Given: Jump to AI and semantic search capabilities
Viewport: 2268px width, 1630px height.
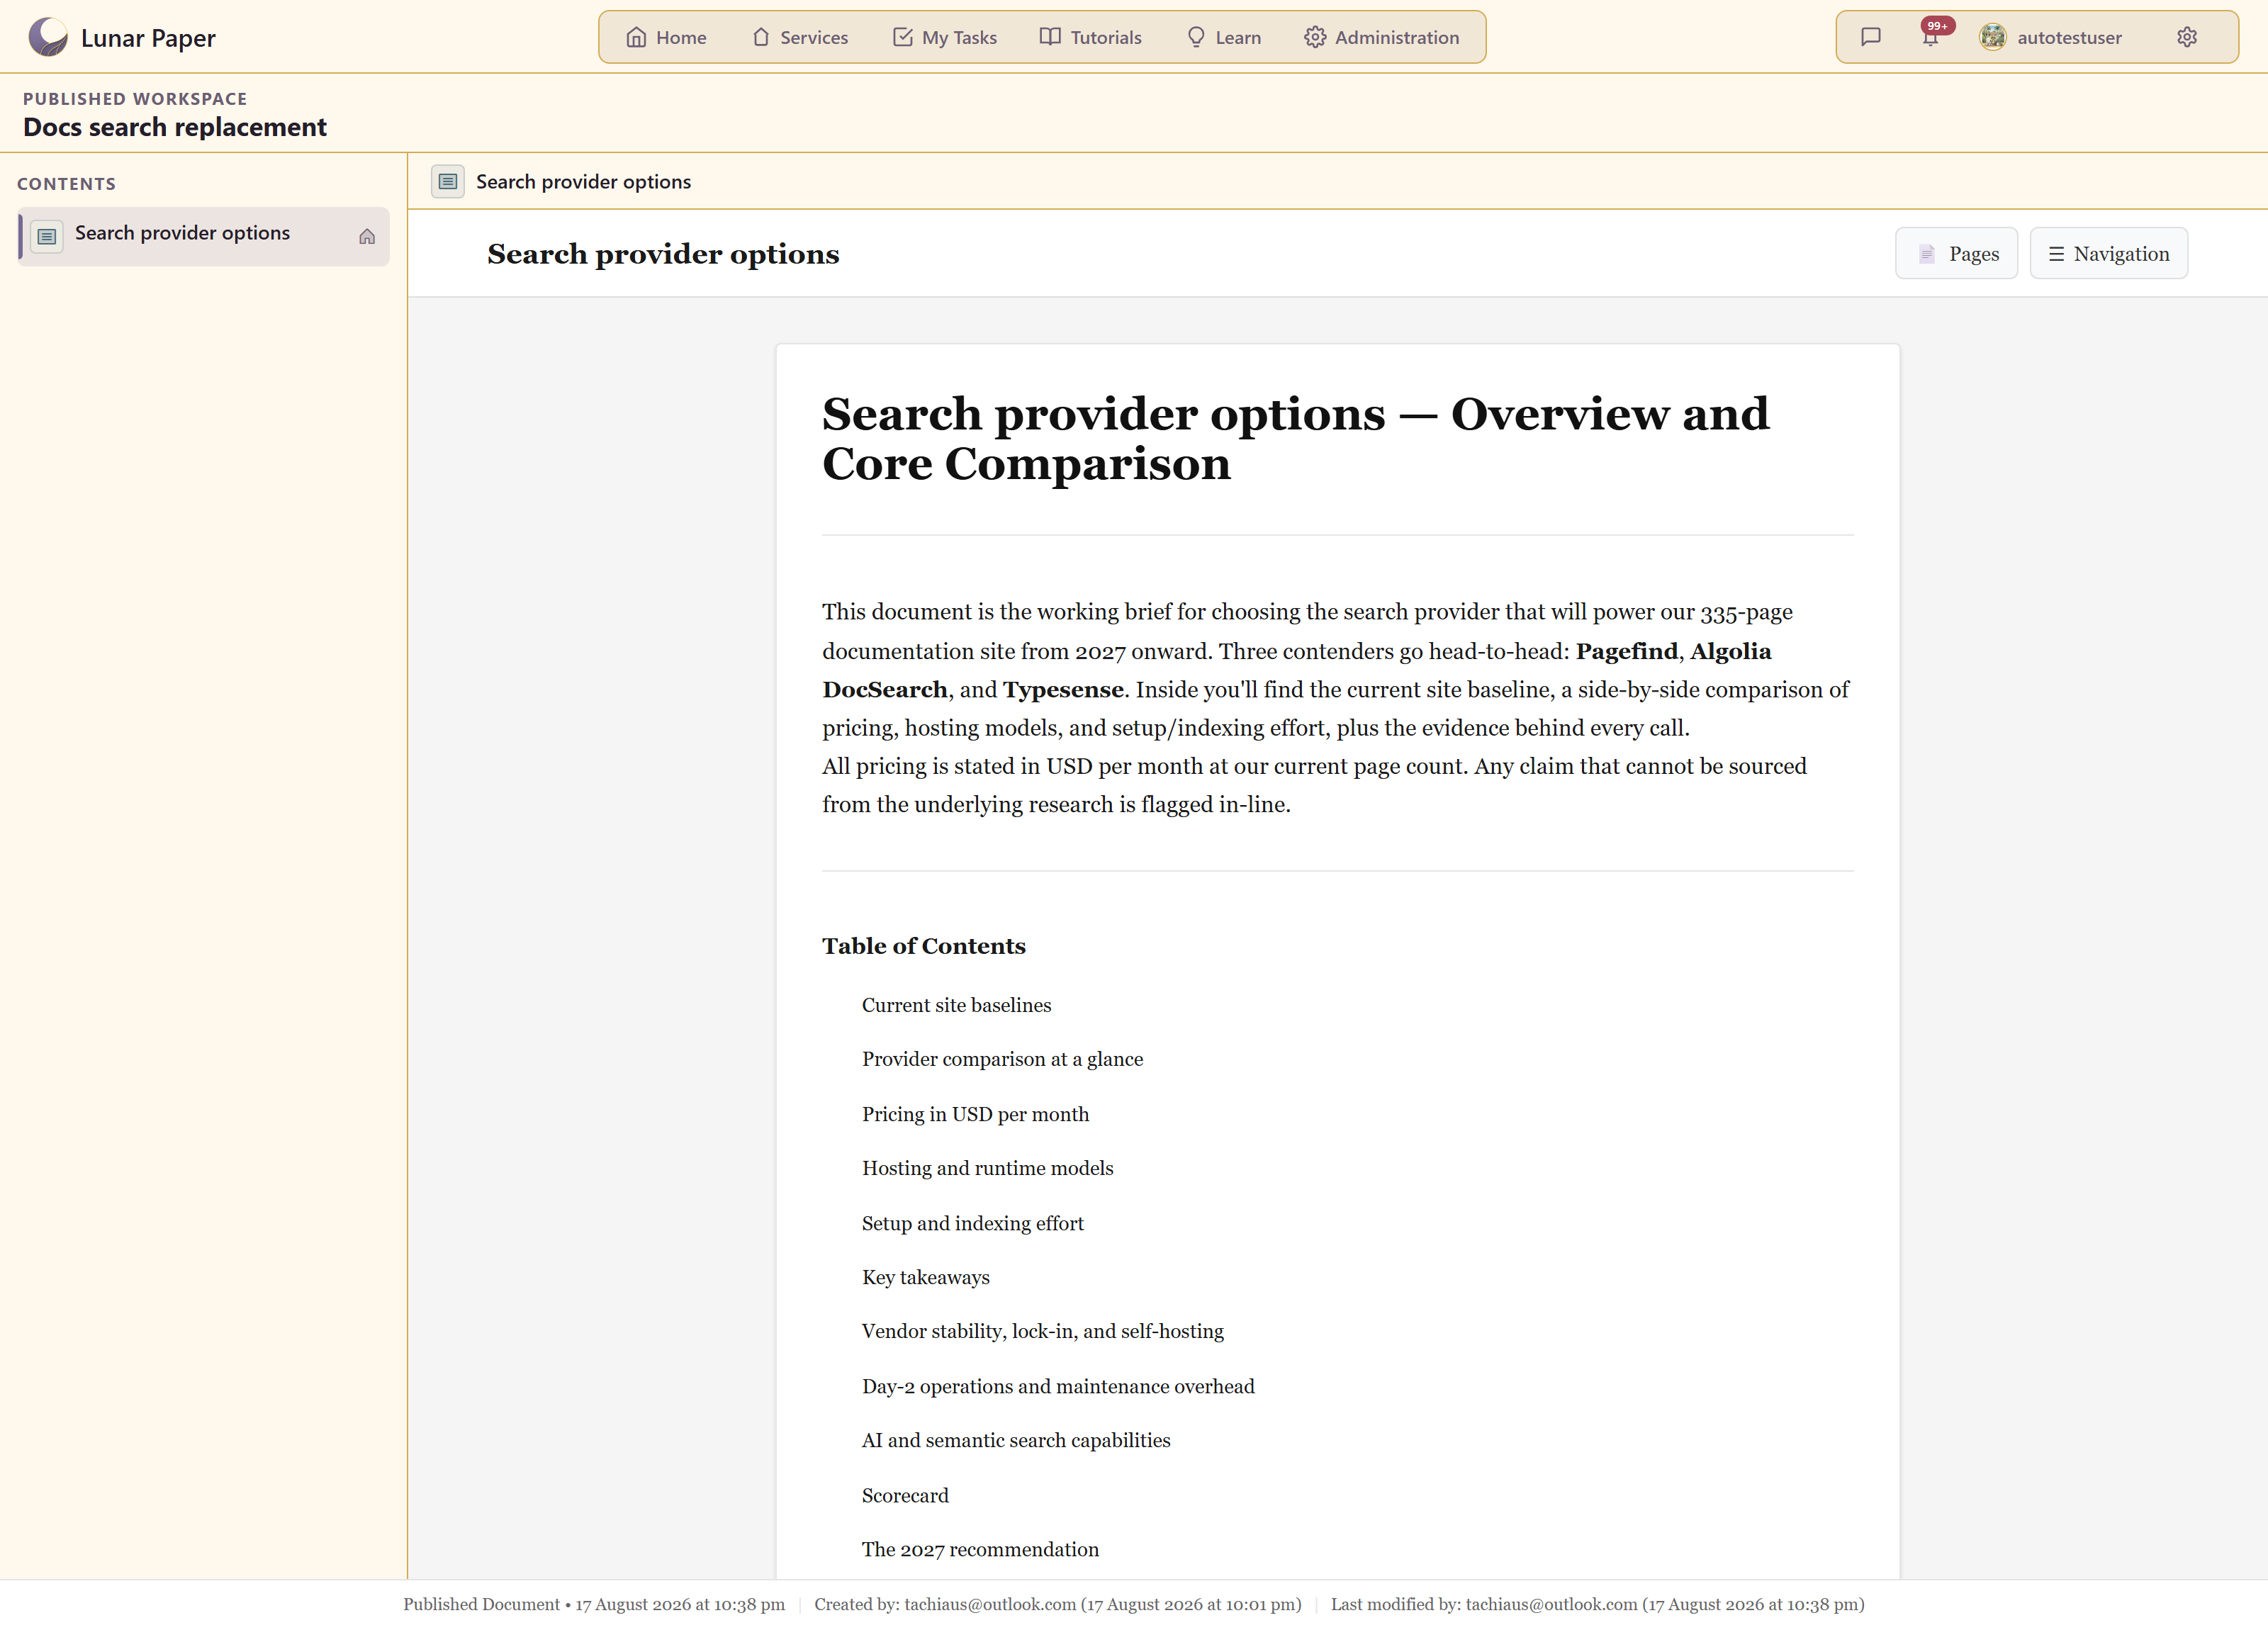Looking at the screenshot, I should [x=1016, y=1440].
